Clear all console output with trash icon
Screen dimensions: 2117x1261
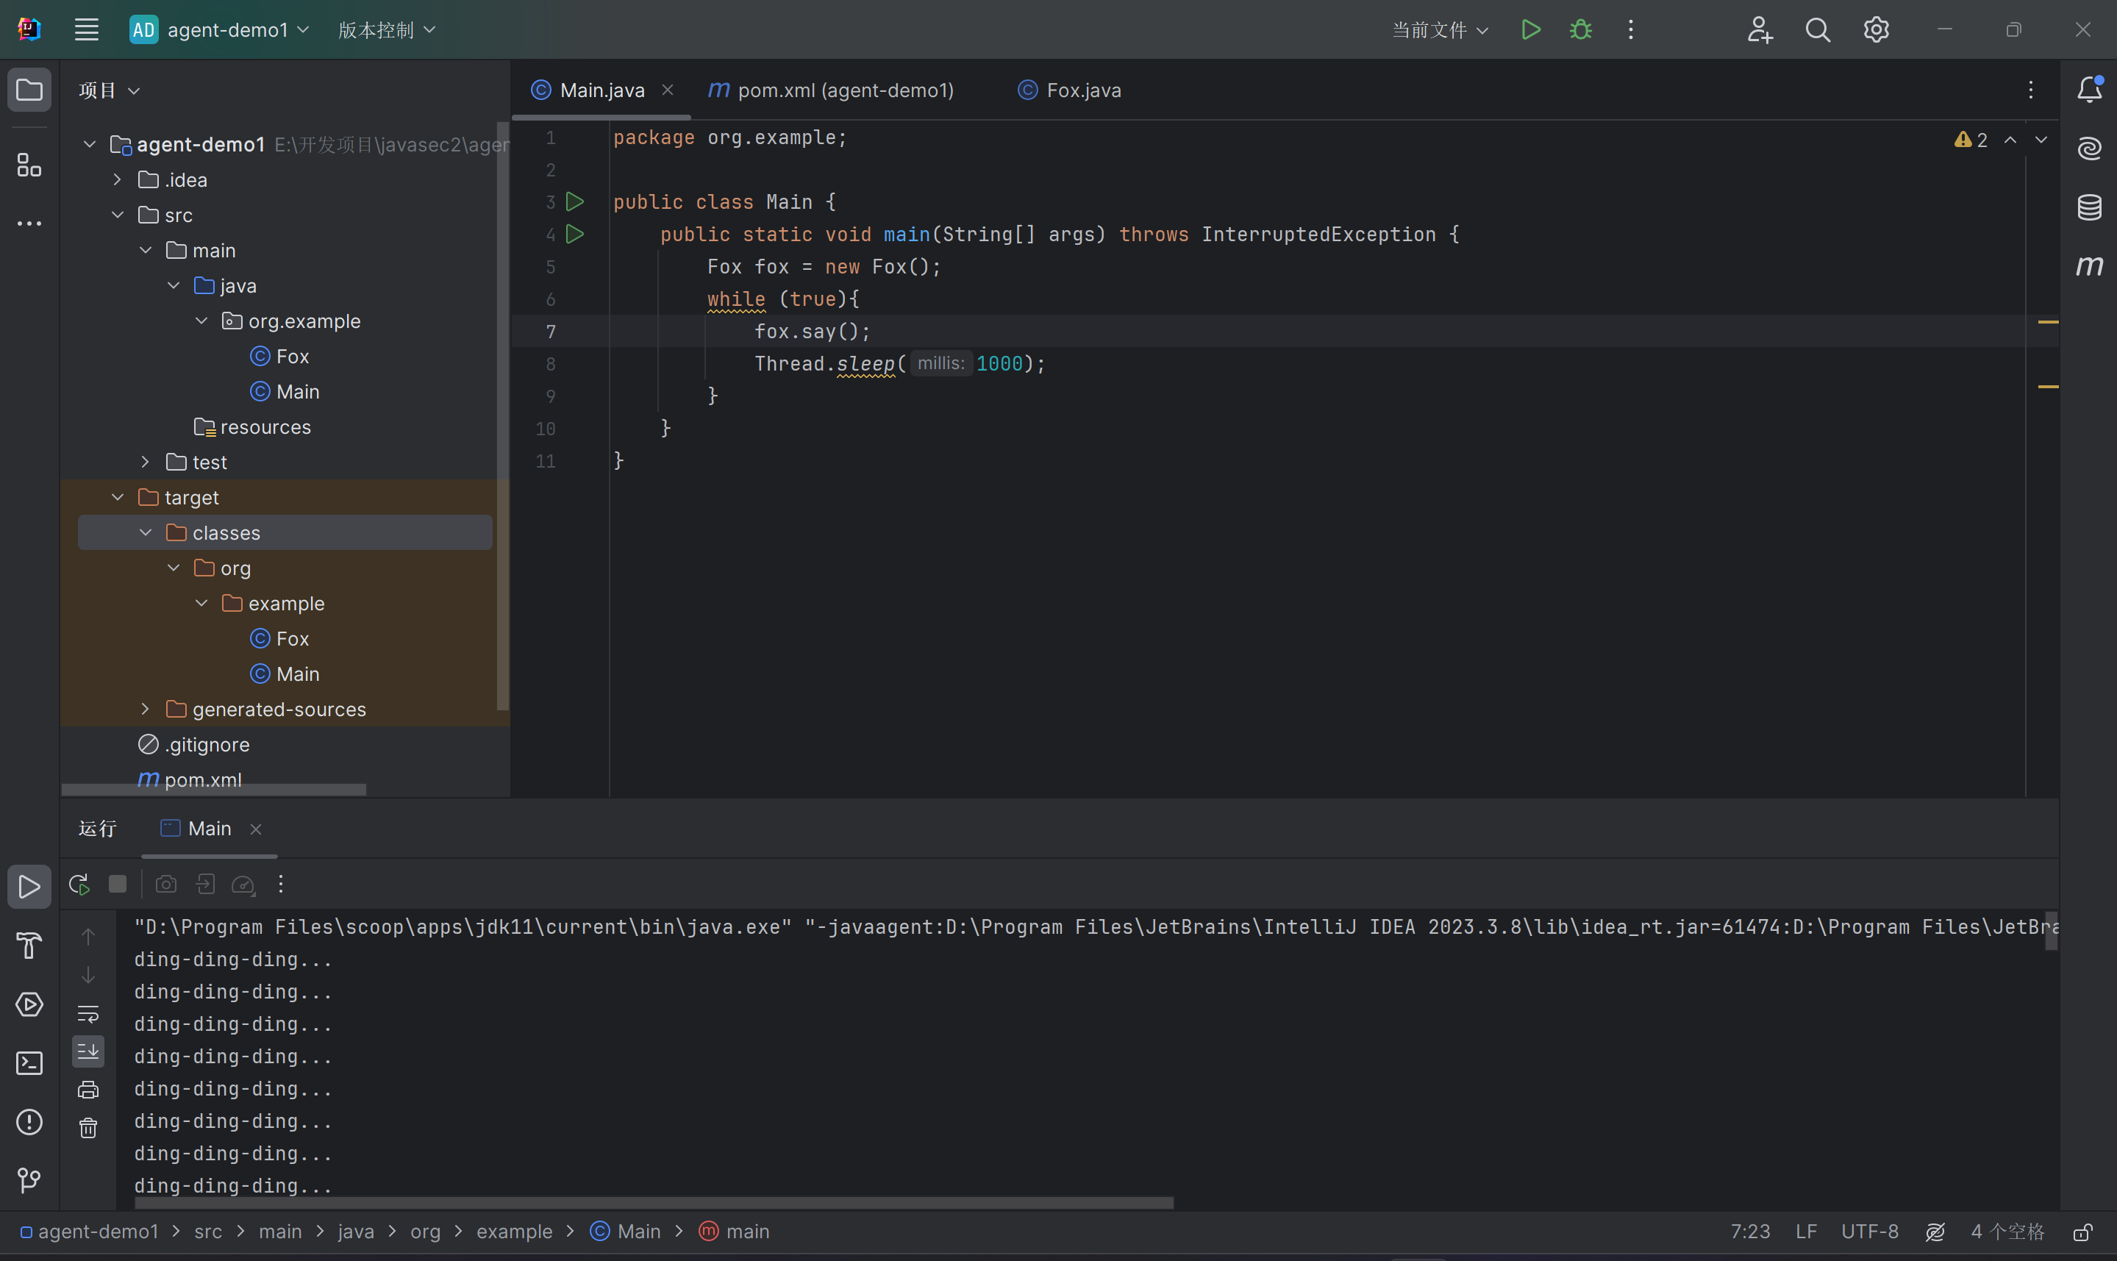88,1128
